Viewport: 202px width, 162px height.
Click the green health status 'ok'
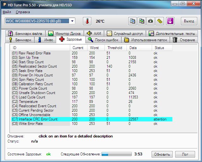[49, 154]
